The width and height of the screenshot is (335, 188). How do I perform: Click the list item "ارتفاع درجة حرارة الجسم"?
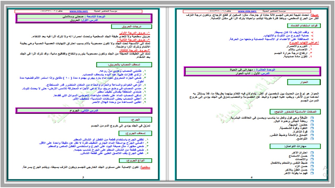point(291,53)
